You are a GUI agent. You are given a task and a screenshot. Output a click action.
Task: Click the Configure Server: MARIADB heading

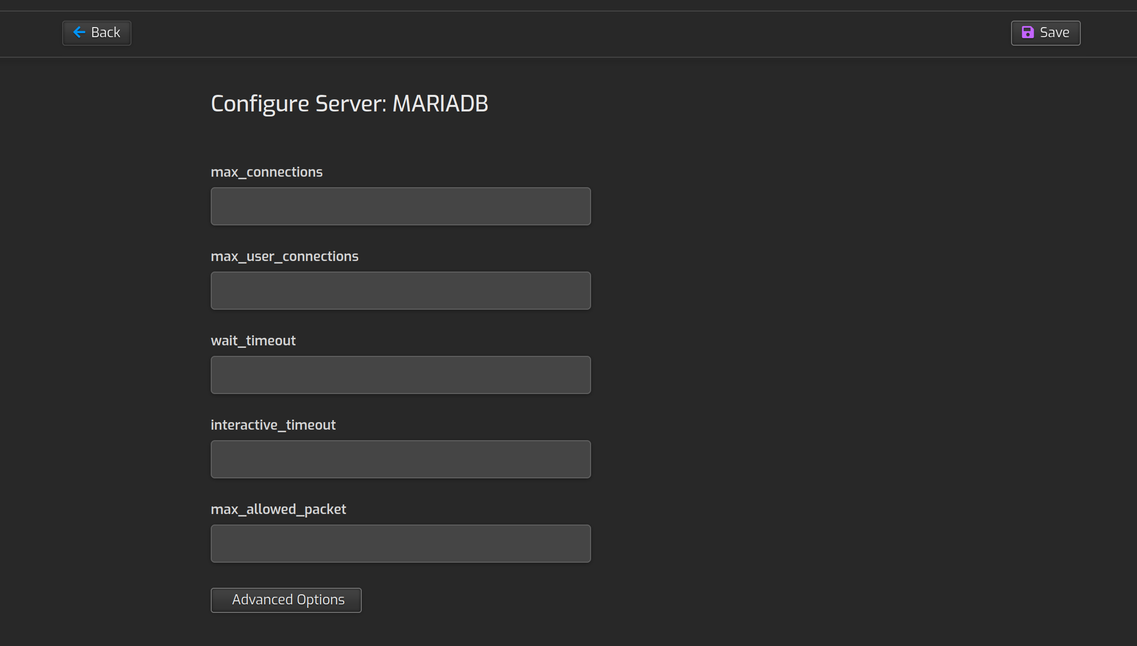[x=349, y=103]
